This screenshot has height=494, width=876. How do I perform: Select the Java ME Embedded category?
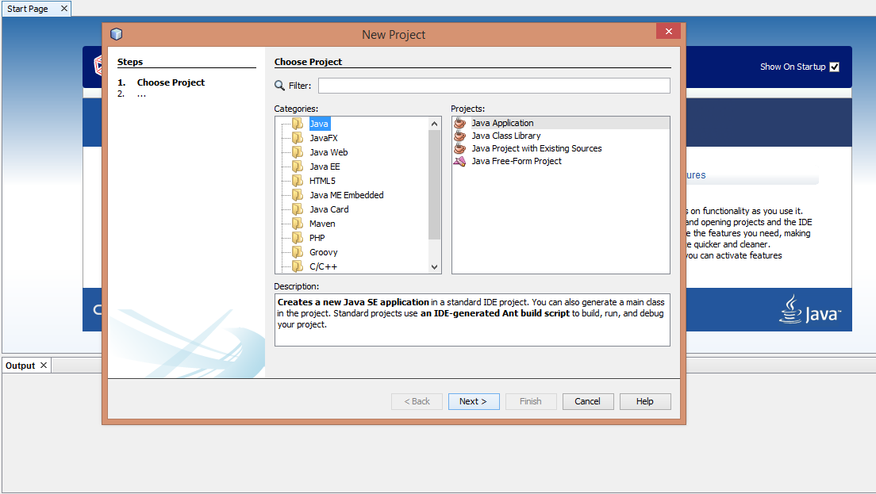click(x=347, y=195)
